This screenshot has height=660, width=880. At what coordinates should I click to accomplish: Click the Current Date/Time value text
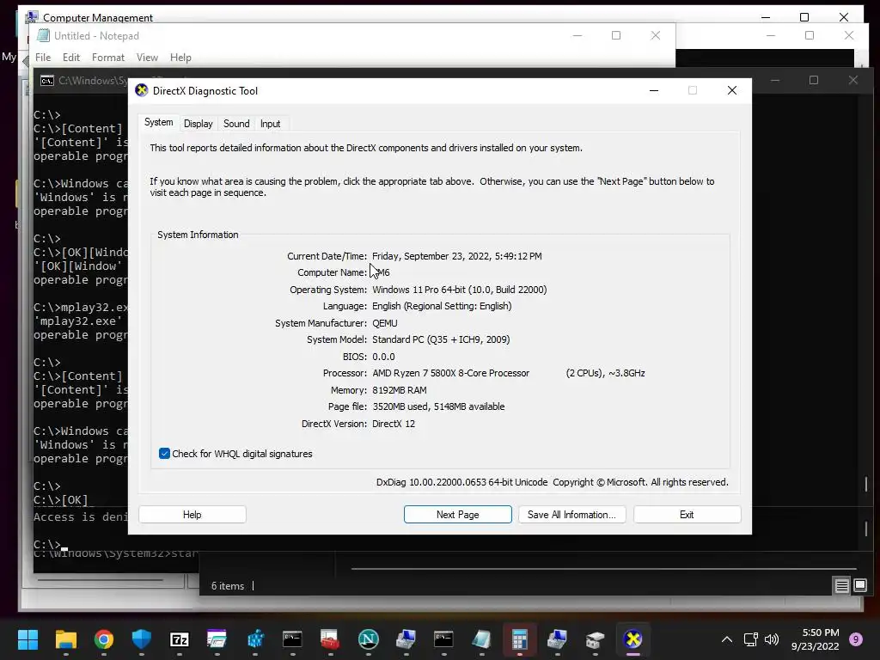pyautogui.click(x=457, y=256)
